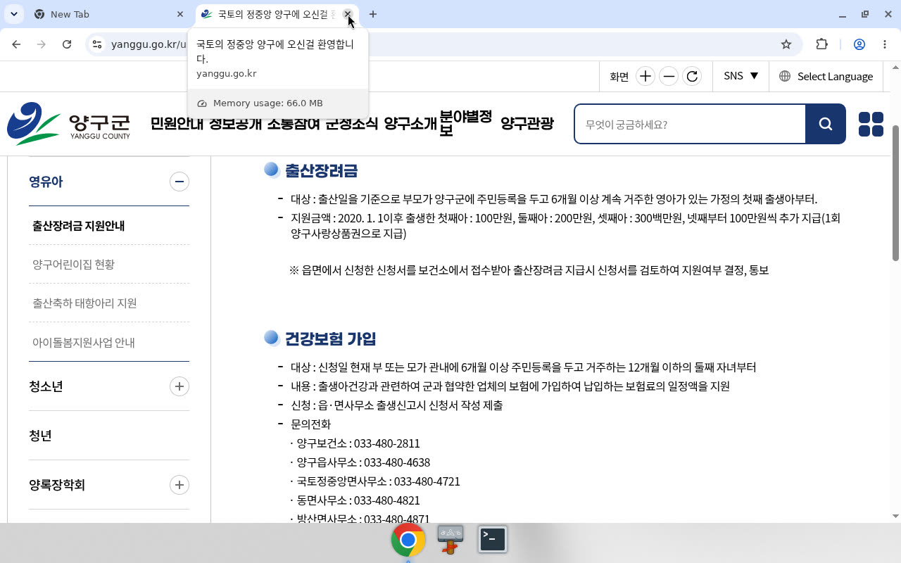Open the pipe game icon in the dock
The image size is (901, 563).
tap(450, 539)
